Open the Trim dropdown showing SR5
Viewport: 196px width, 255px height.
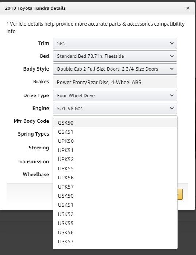[115, 43]
